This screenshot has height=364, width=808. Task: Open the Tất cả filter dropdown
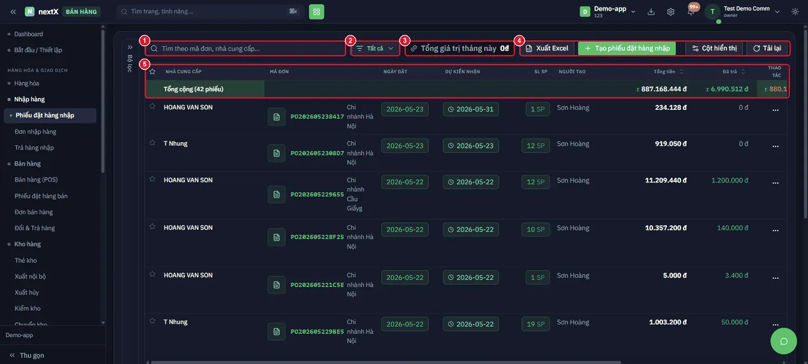(375, 48)
